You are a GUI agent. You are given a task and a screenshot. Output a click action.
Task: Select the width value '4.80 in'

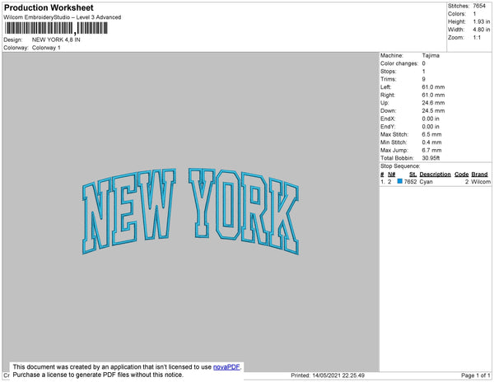(x=482, y=30)
